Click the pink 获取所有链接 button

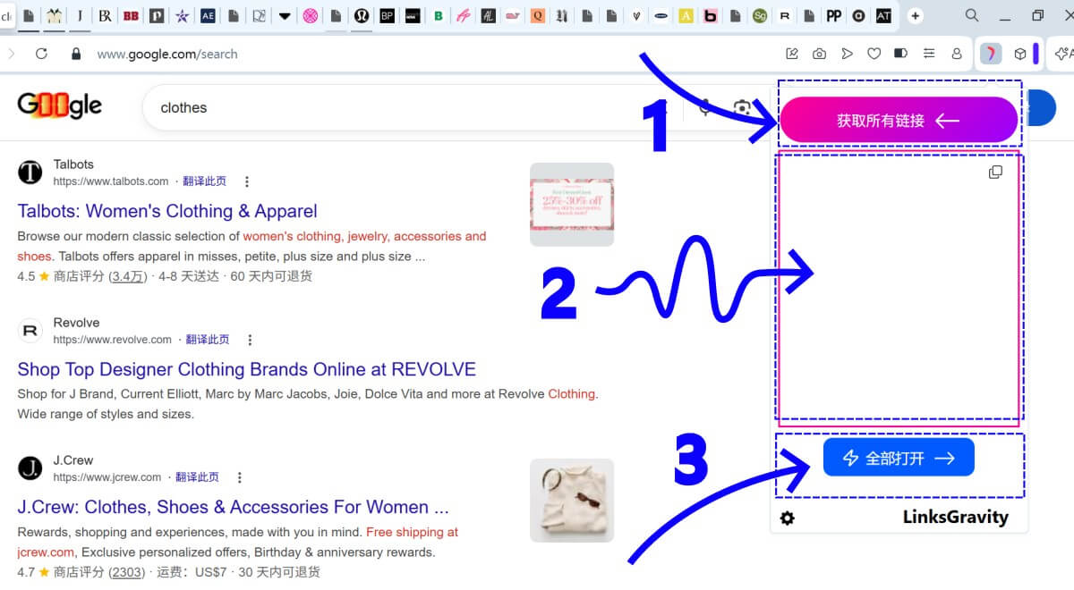(x=899, y=121)
